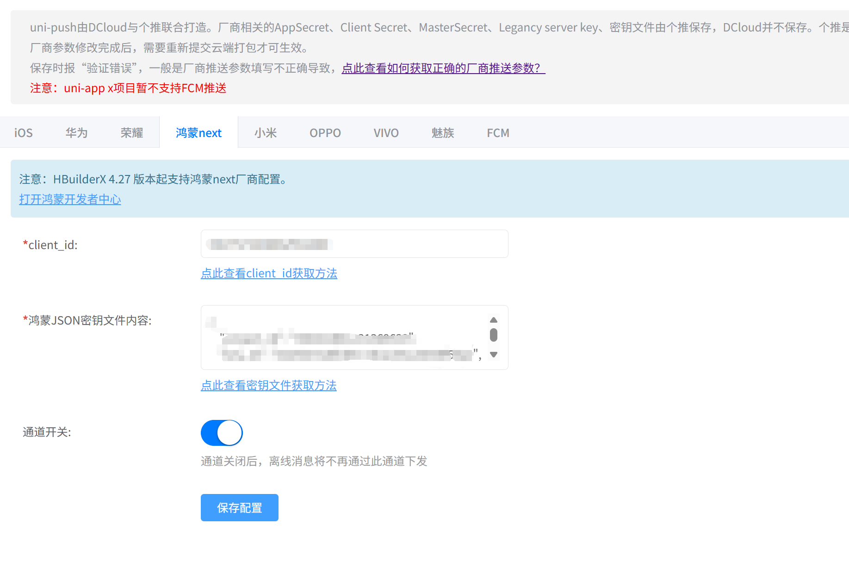Select the 荣耀 tab
The image size is (849, 575).
(132, 133)
